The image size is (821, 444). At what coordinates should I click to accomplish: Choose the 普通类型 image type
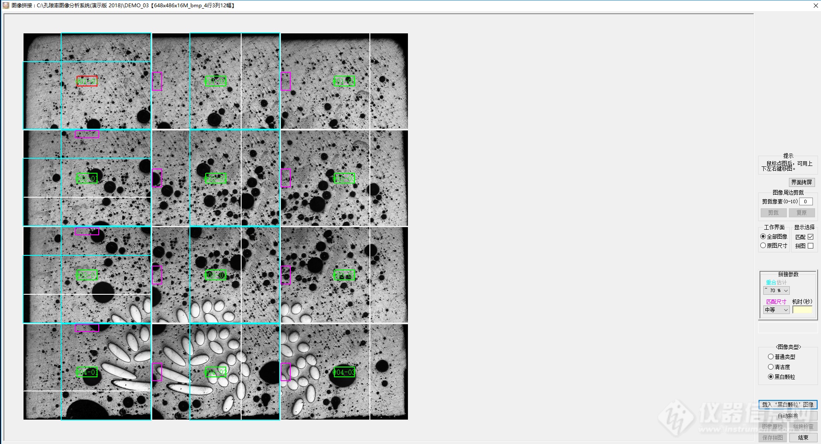[771, 357]
